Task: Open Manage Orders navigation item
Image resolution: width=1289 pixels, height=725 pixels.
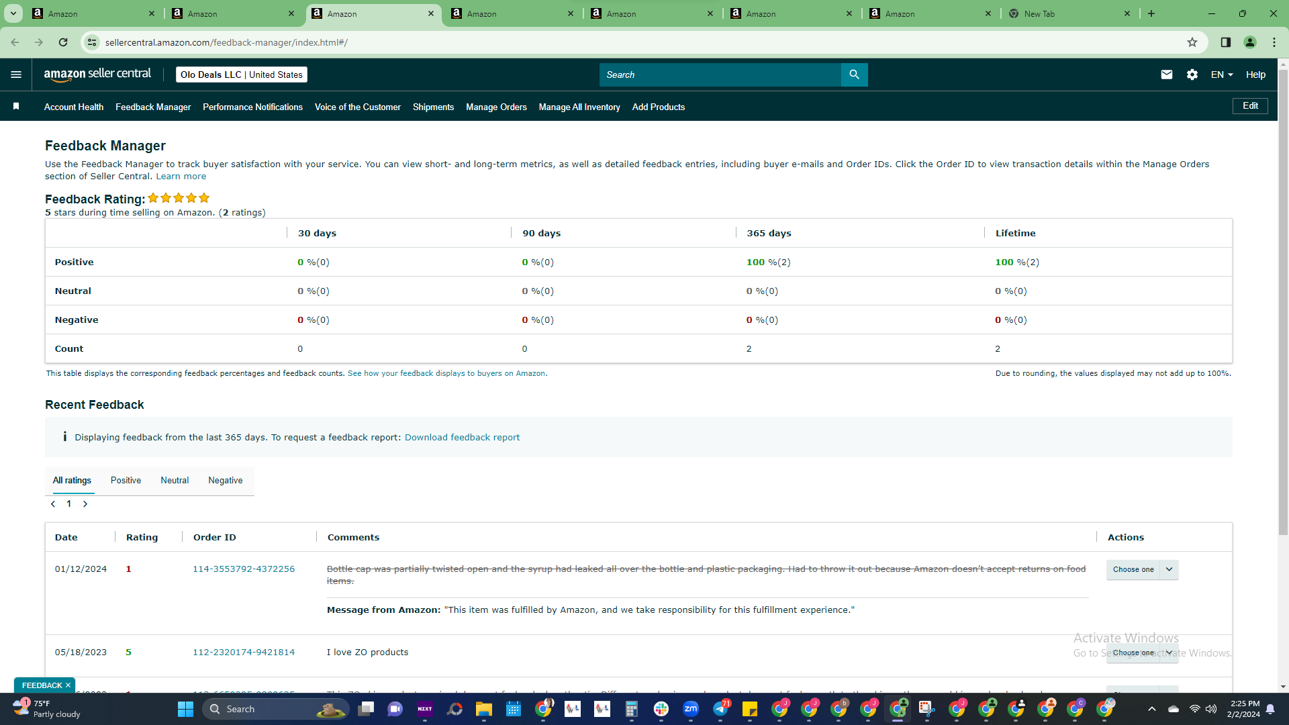Action: (x=496, y=107)
